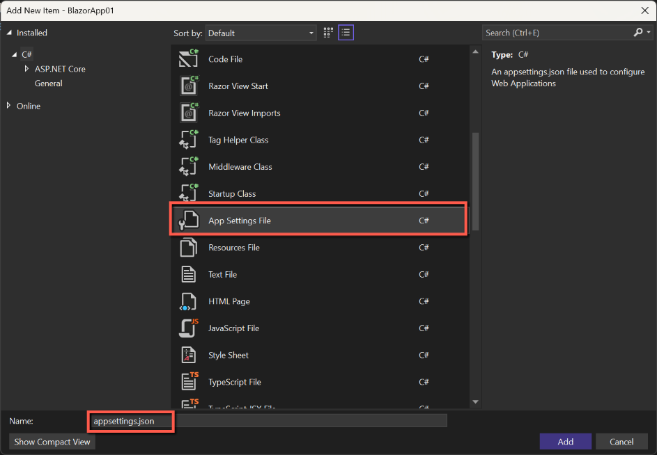This screenshot has height=455, width=657.
Task: Select the General category
Action: [48, 83]
